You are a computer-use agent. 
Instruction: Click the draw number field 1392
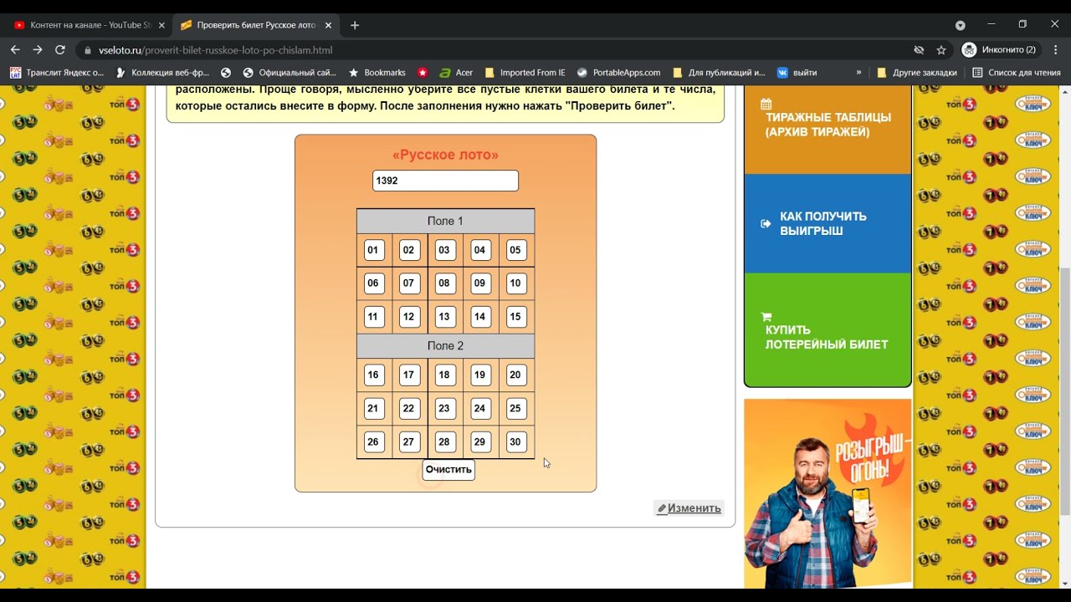[445, 181]
